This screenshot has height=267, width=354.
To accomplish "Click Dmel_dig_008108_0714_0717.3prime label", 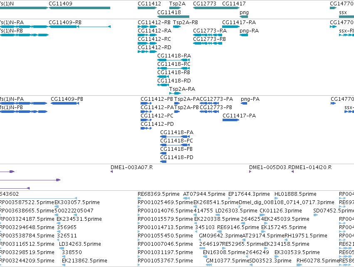I will (287, 202).
